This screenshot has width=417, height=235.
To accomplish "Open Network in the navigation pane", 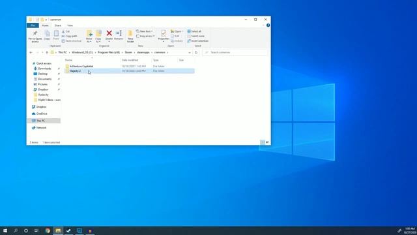I will (41, 128).
